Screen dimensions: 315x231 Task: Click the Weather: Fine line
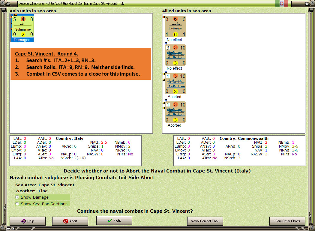click(31, 191)
